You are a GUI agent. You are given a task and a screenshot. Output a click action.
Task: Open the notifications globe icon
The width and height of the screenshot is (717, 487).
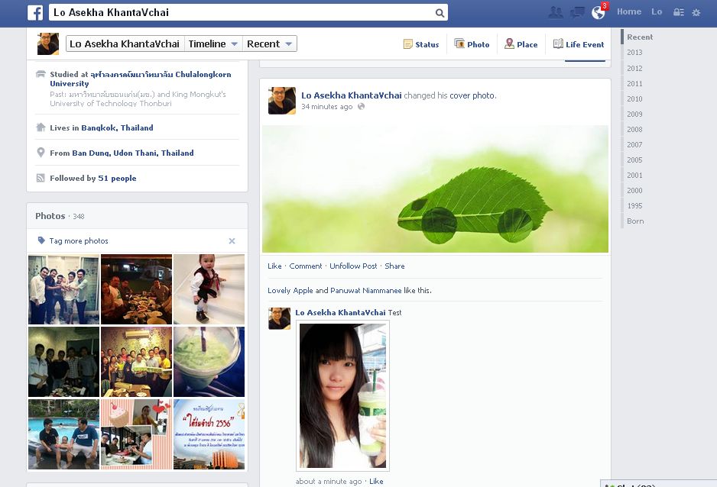[598, 12]
